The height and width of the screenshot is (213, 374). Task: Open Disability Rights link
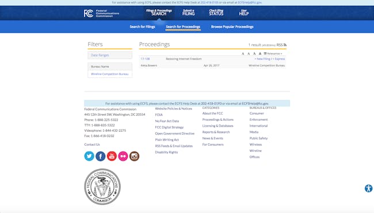[166, 152]
